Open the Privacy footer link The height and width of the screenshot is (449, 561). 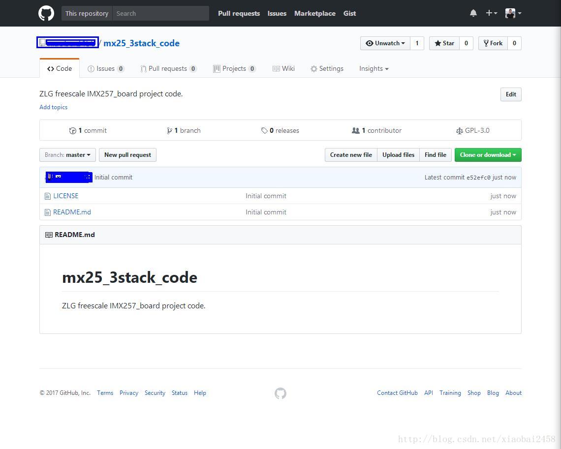coord(129,393)
